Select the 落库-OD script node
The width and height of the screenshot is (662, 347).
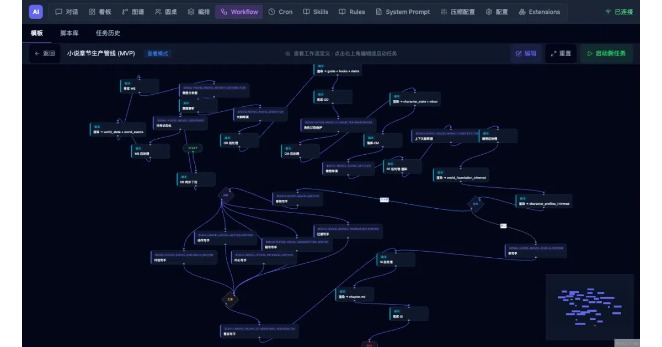coord(333,97)
